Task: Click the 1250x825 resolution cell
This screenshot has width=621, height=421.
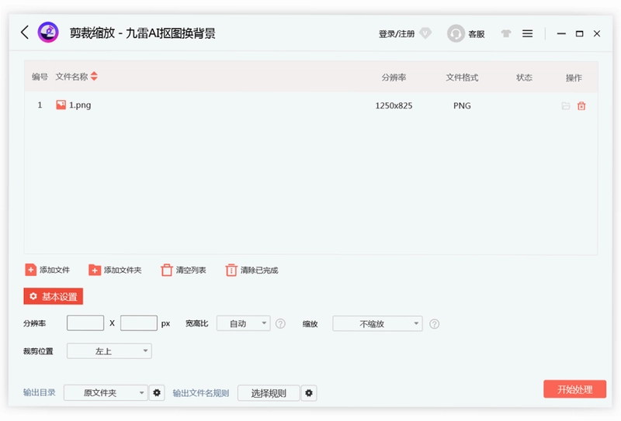Action: (394, 105)
